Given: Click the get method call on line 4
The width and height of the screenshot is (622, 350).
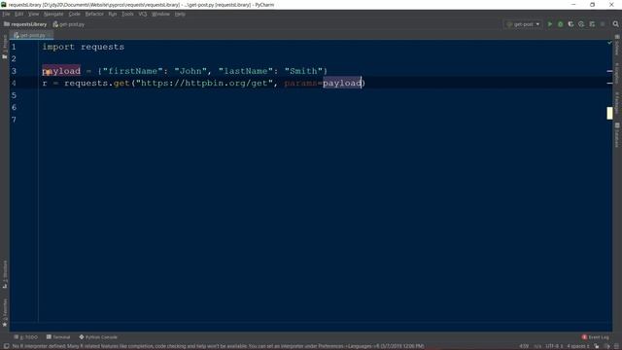Looking at the screenshot, I should 121,83.
